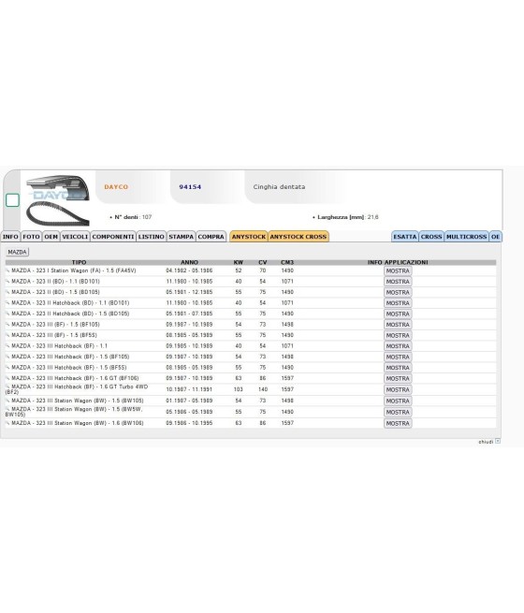Click the magnifier icon beside the 323 I Station Wagon row
The height and width of the screenshot is (613, 524).
(x=7, y=270)
